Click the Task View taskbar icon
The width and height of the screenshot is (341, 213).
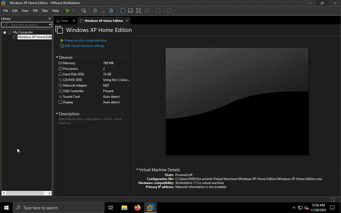click(111, 208)
